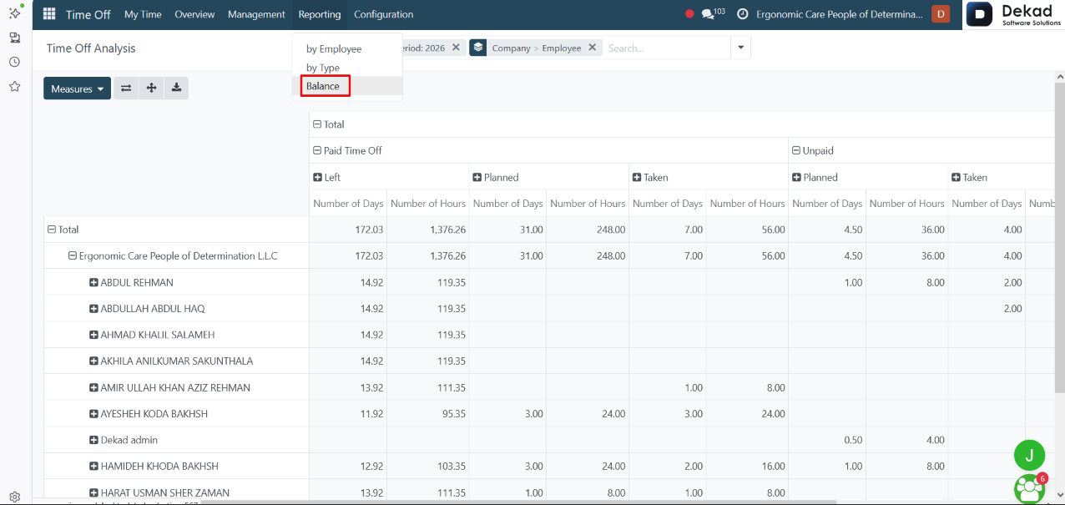Click the 0.50 cell in Dekad admin row
1065x505 pixels.
point(827,440)
